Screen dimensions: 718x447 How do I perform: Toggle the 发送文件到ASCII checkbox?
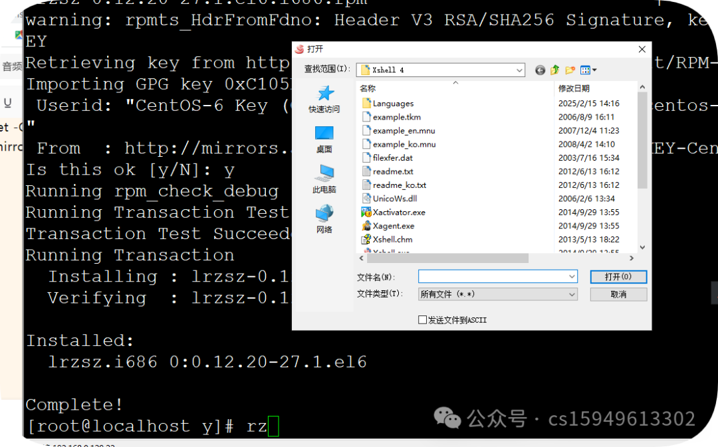click(422, 320)
